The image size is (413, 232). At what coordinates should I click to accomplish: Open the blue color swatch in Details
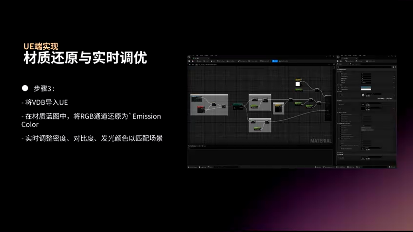[x=366, y=87]
